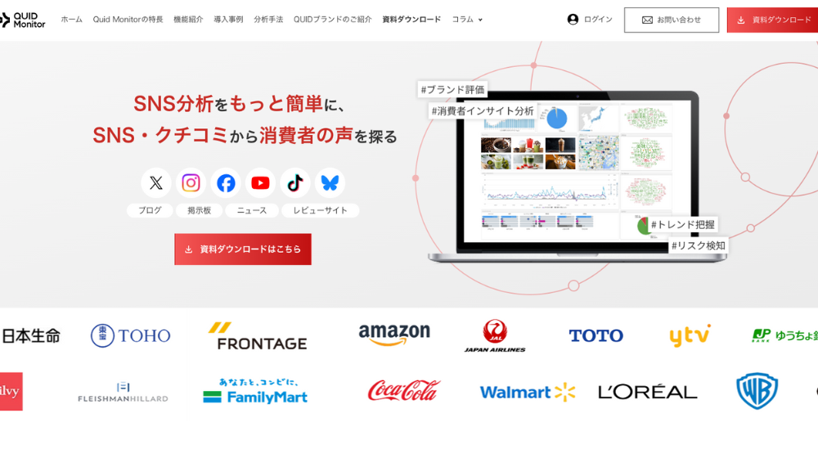Image resolution: width=818 pixels, height=458 pixels.
Task: Open the QUID Monitor logo home link
Action: point(22,20)
